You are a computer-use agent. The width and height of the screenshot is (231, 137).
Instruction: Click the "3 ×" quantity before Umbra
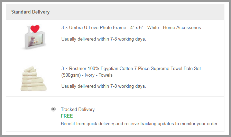(65, 27)
